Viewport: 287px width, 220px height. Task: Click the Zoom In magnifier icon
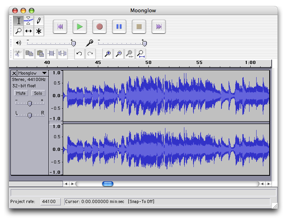(x=107, y=54)
